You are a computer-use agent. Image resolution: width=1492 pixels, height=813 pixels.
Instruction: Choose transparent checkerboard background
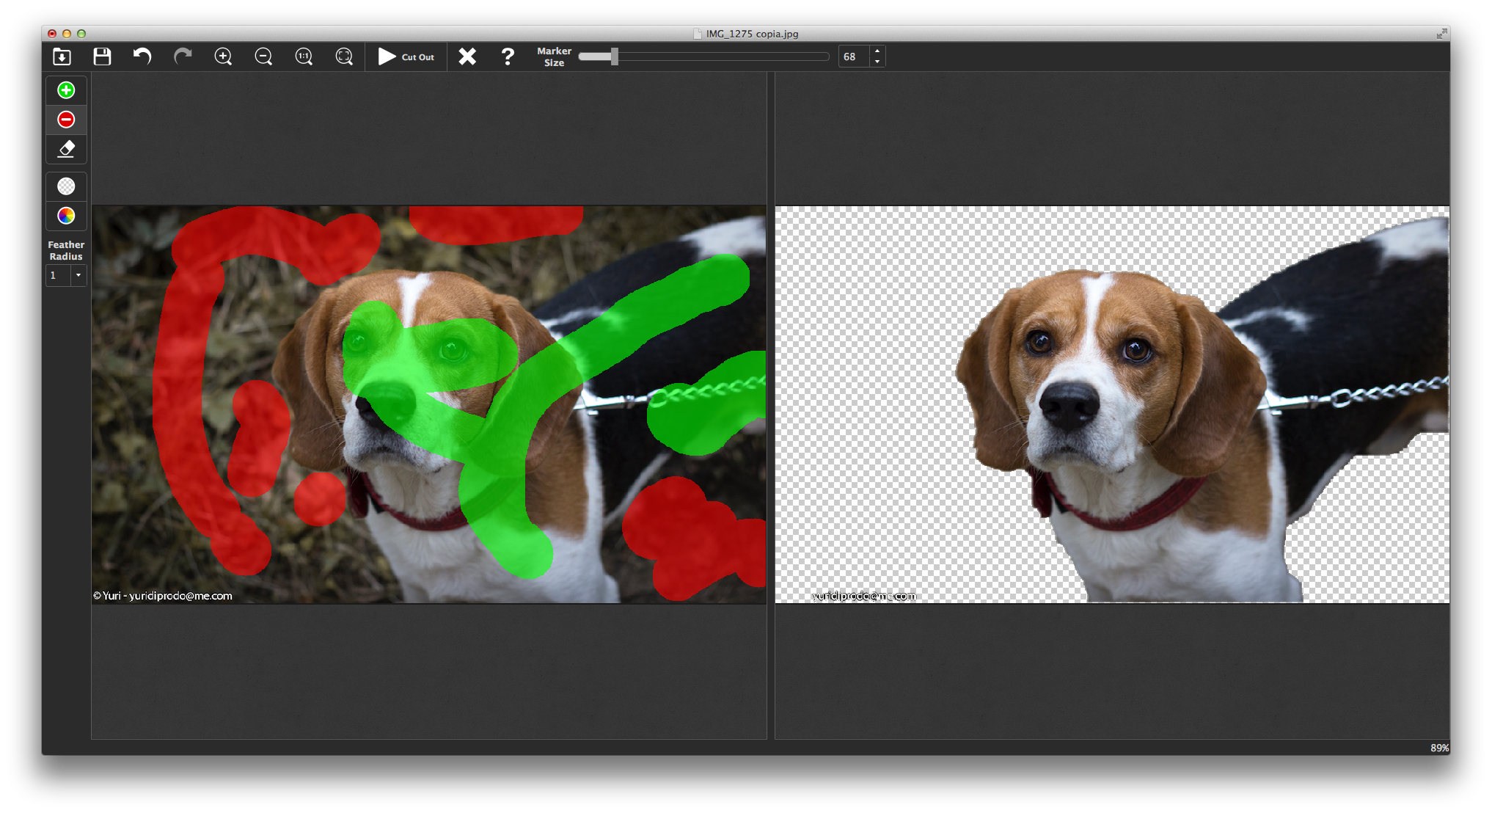66,186
